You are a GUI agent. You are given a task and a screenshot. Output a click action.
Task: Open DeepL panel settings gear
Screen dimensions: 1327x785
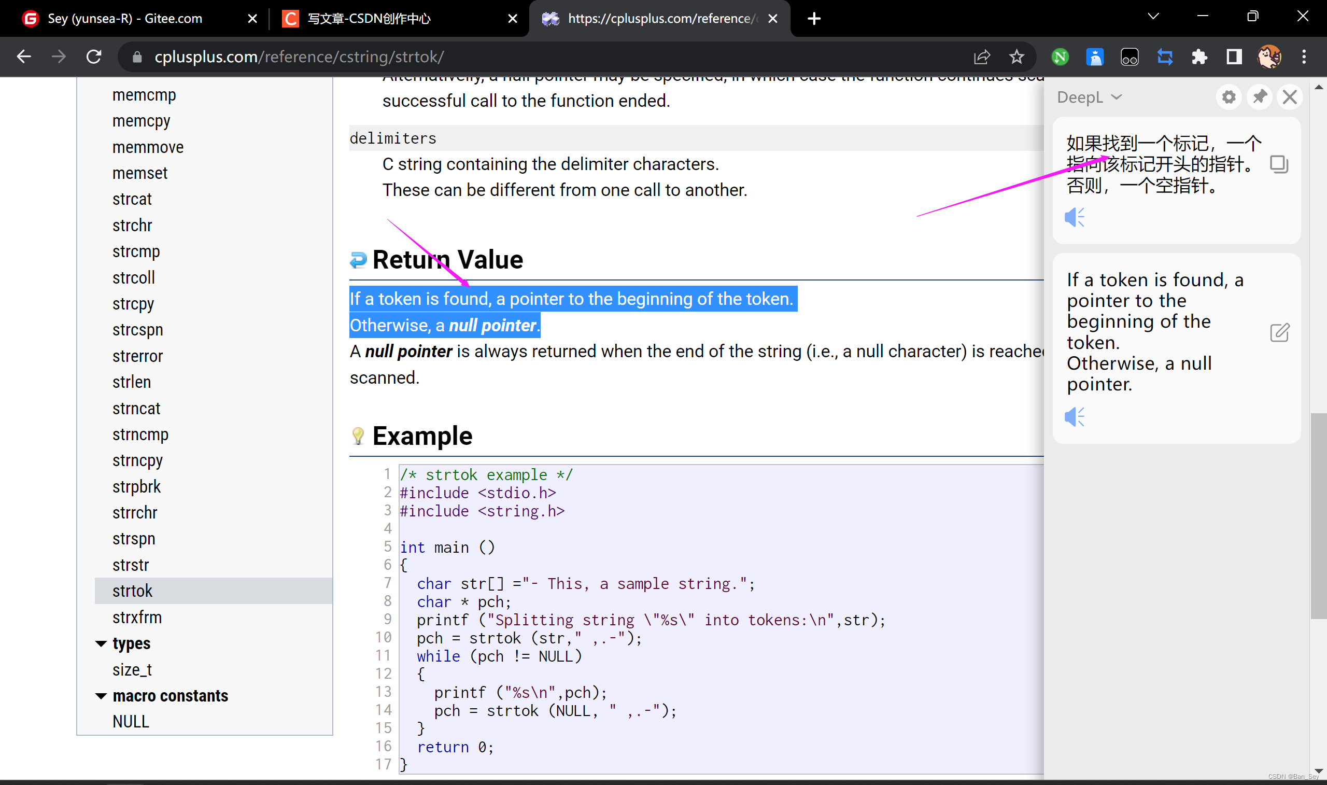1228,97
